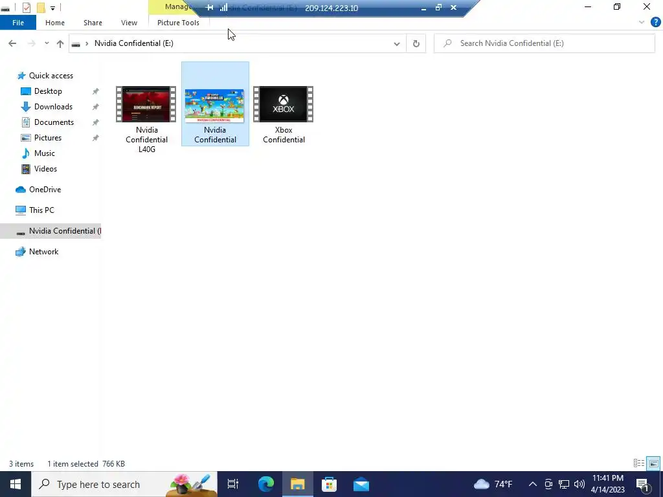The image size is (663, 497).
Task: Open Task View from taskbar
Action: tap(232, 484)
